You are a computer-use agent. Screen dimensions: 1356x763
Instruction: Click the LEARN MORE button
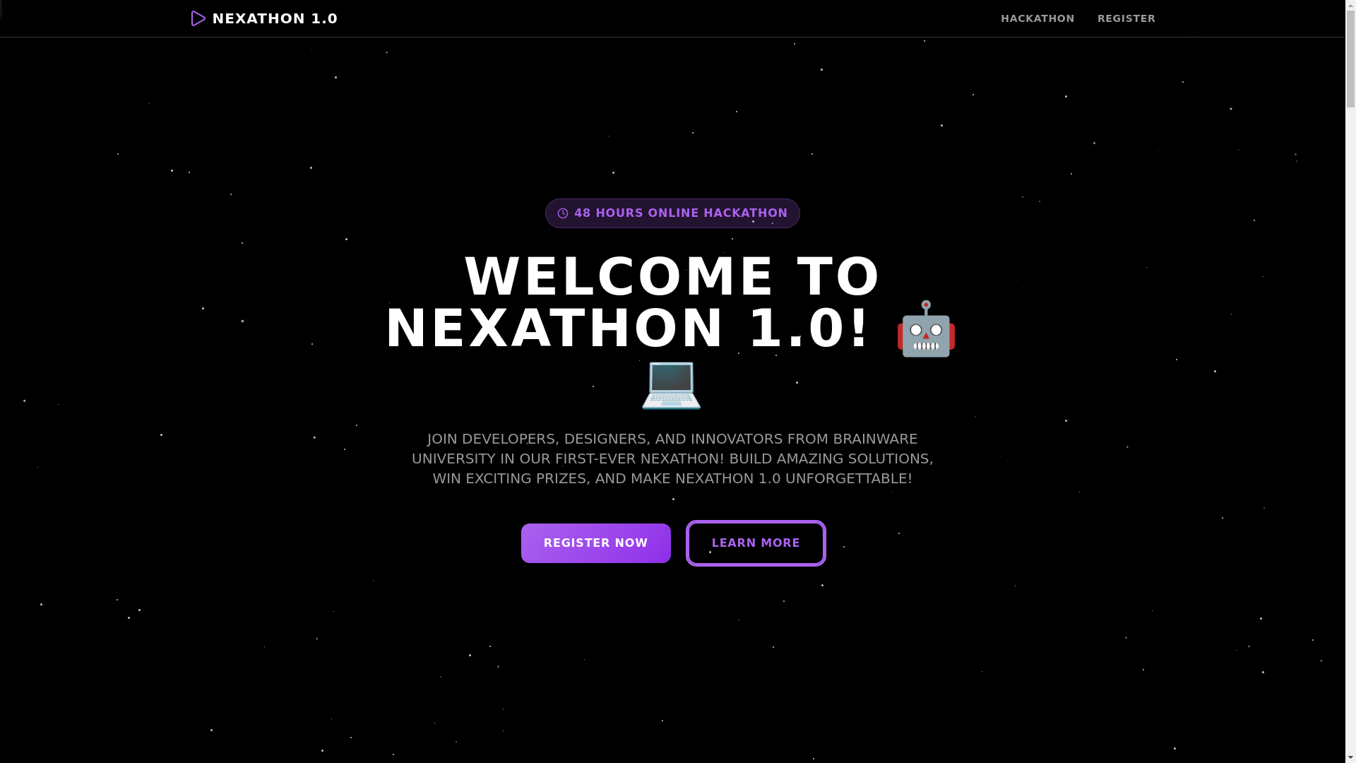756,543
